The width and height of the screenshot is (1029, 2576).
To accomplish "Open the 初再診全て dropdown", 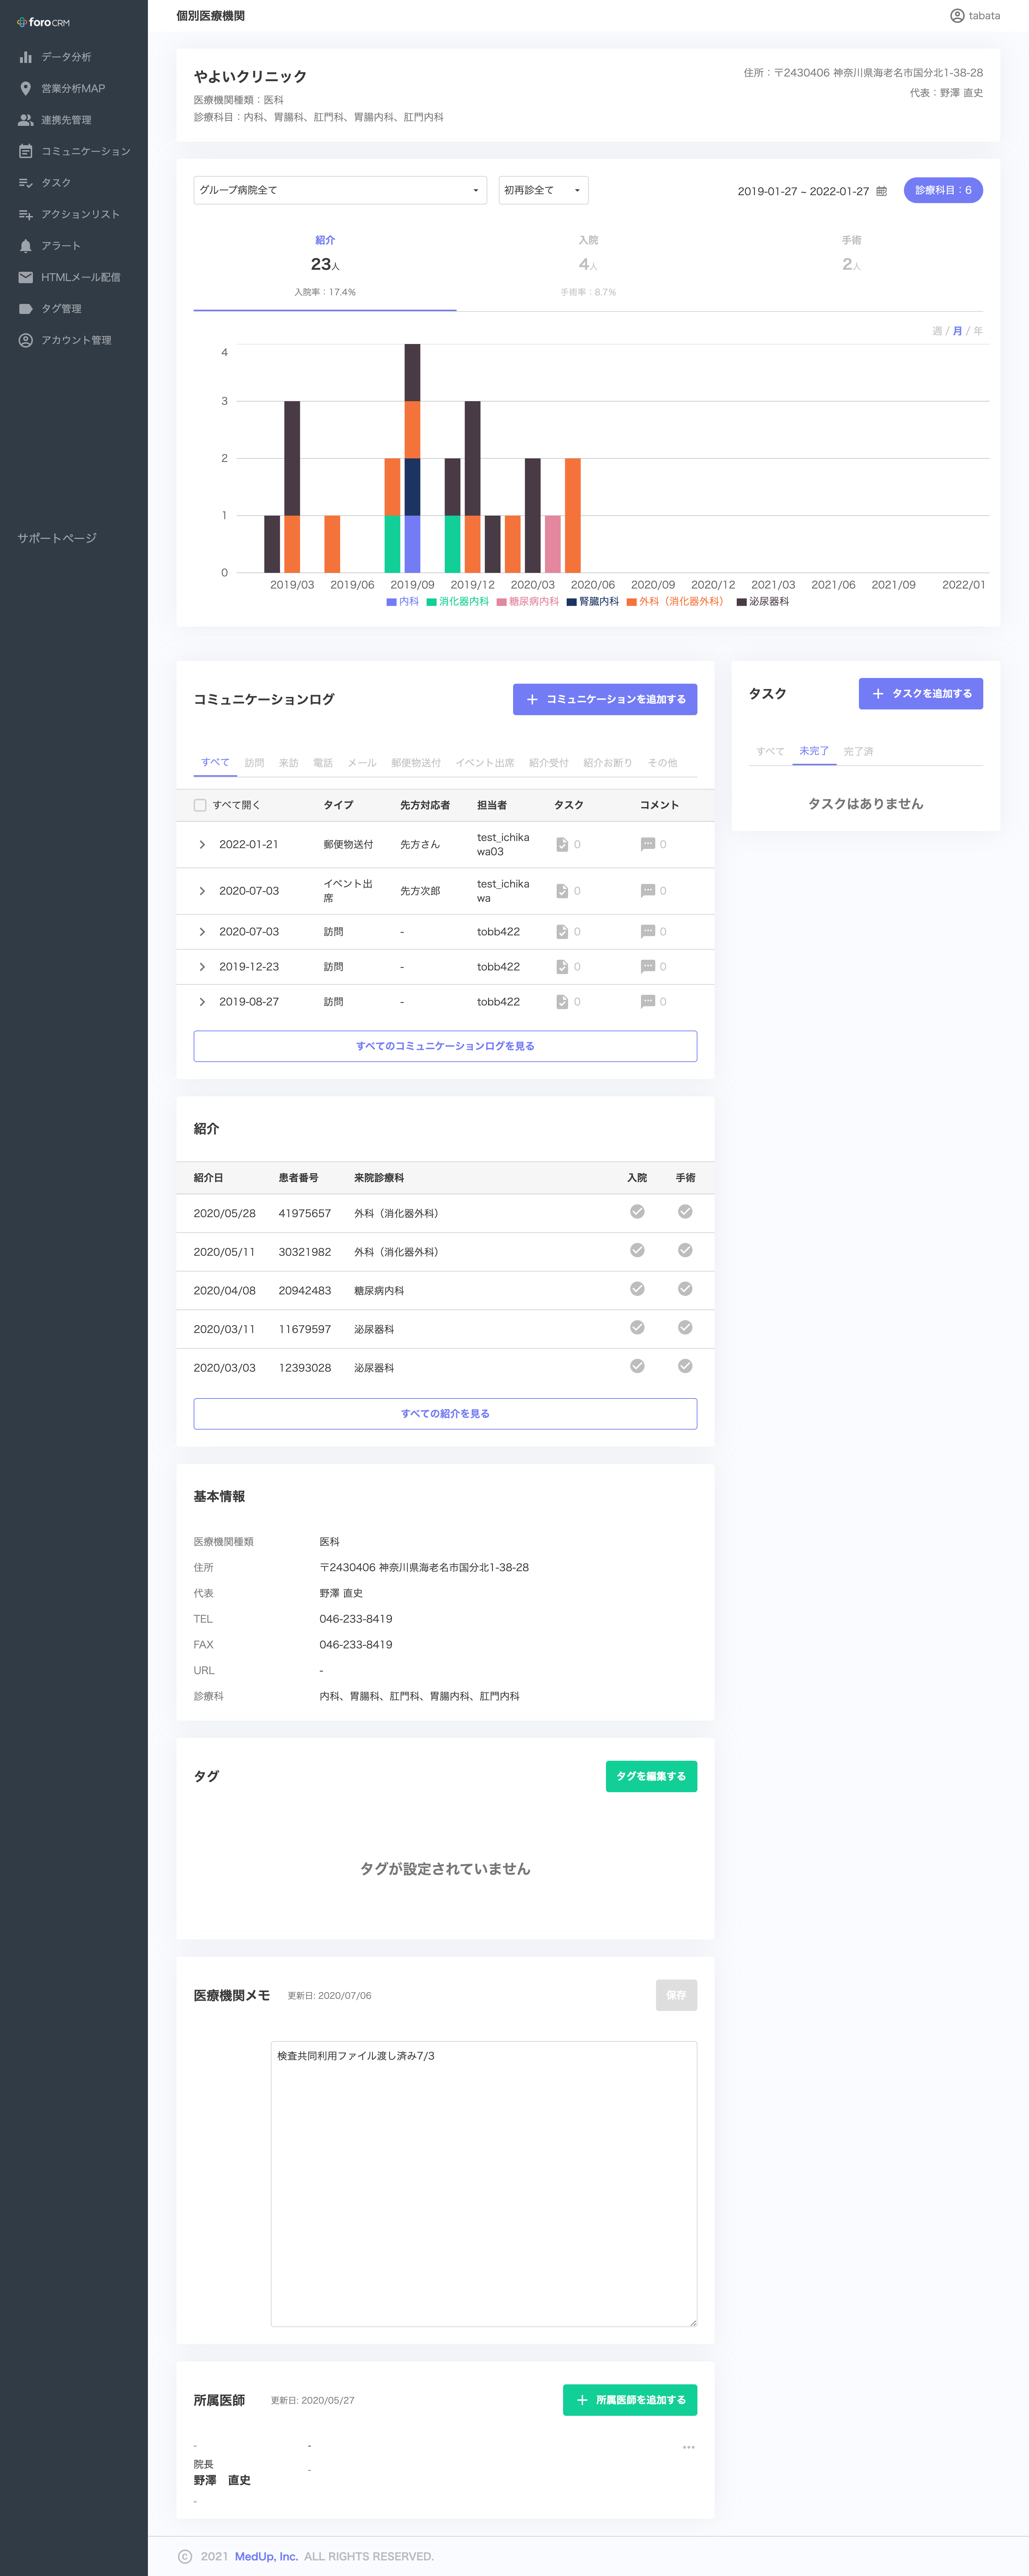I will click(x=543, y=190).
